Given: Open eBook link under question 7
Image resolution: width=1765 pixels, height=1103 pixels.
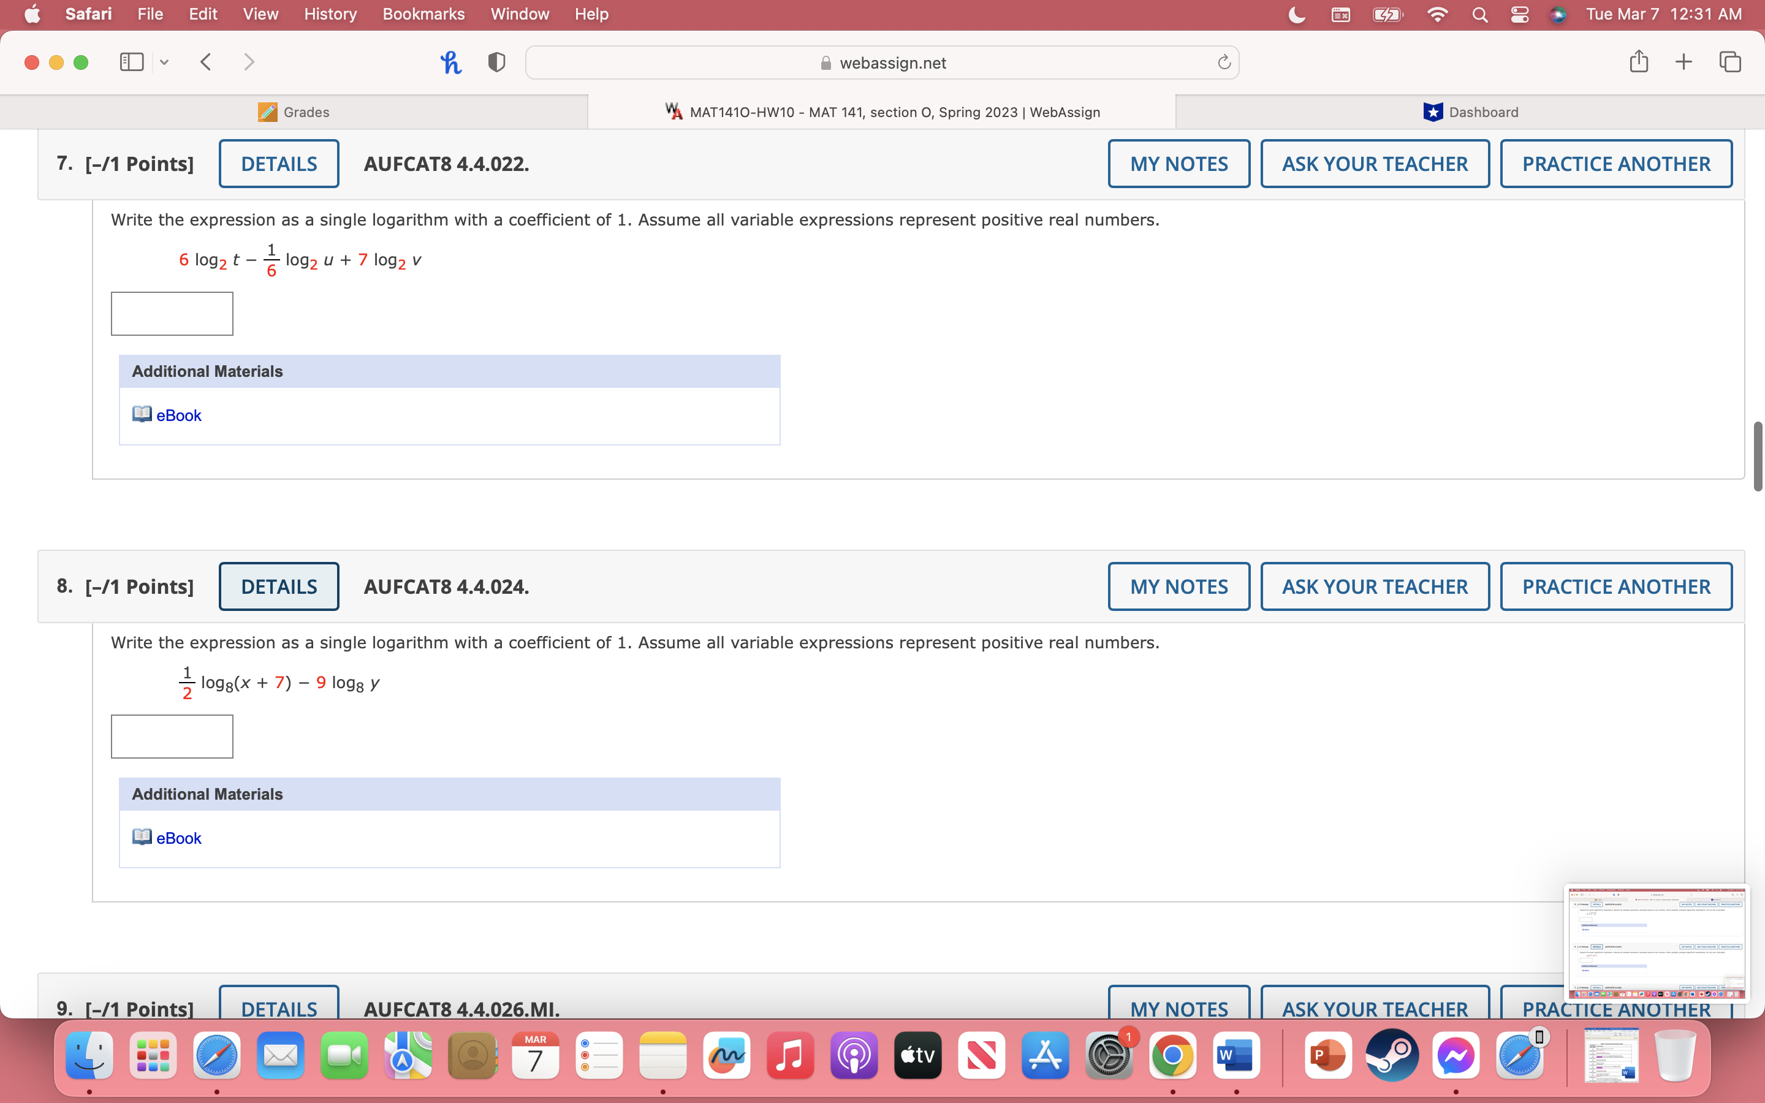Looking at the screenshot, I should tap(178, 415).
